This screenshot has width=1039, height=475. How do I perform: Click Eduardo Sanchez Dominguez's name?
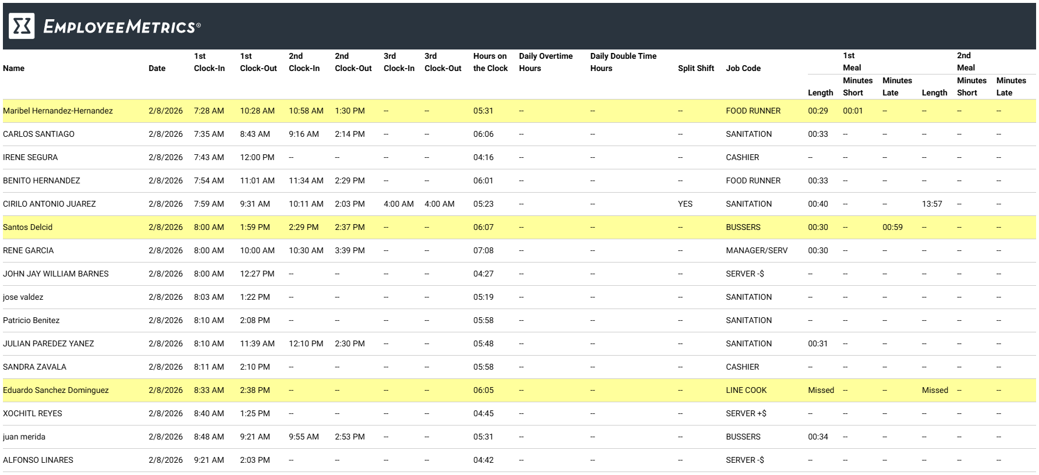click(x=56, y=390)
